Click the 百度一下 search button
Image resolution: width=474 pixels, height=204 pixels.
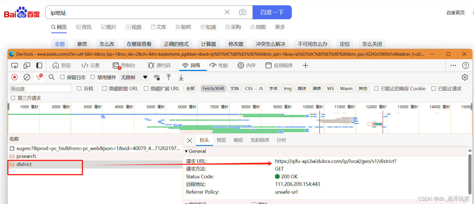click(272, 12)
